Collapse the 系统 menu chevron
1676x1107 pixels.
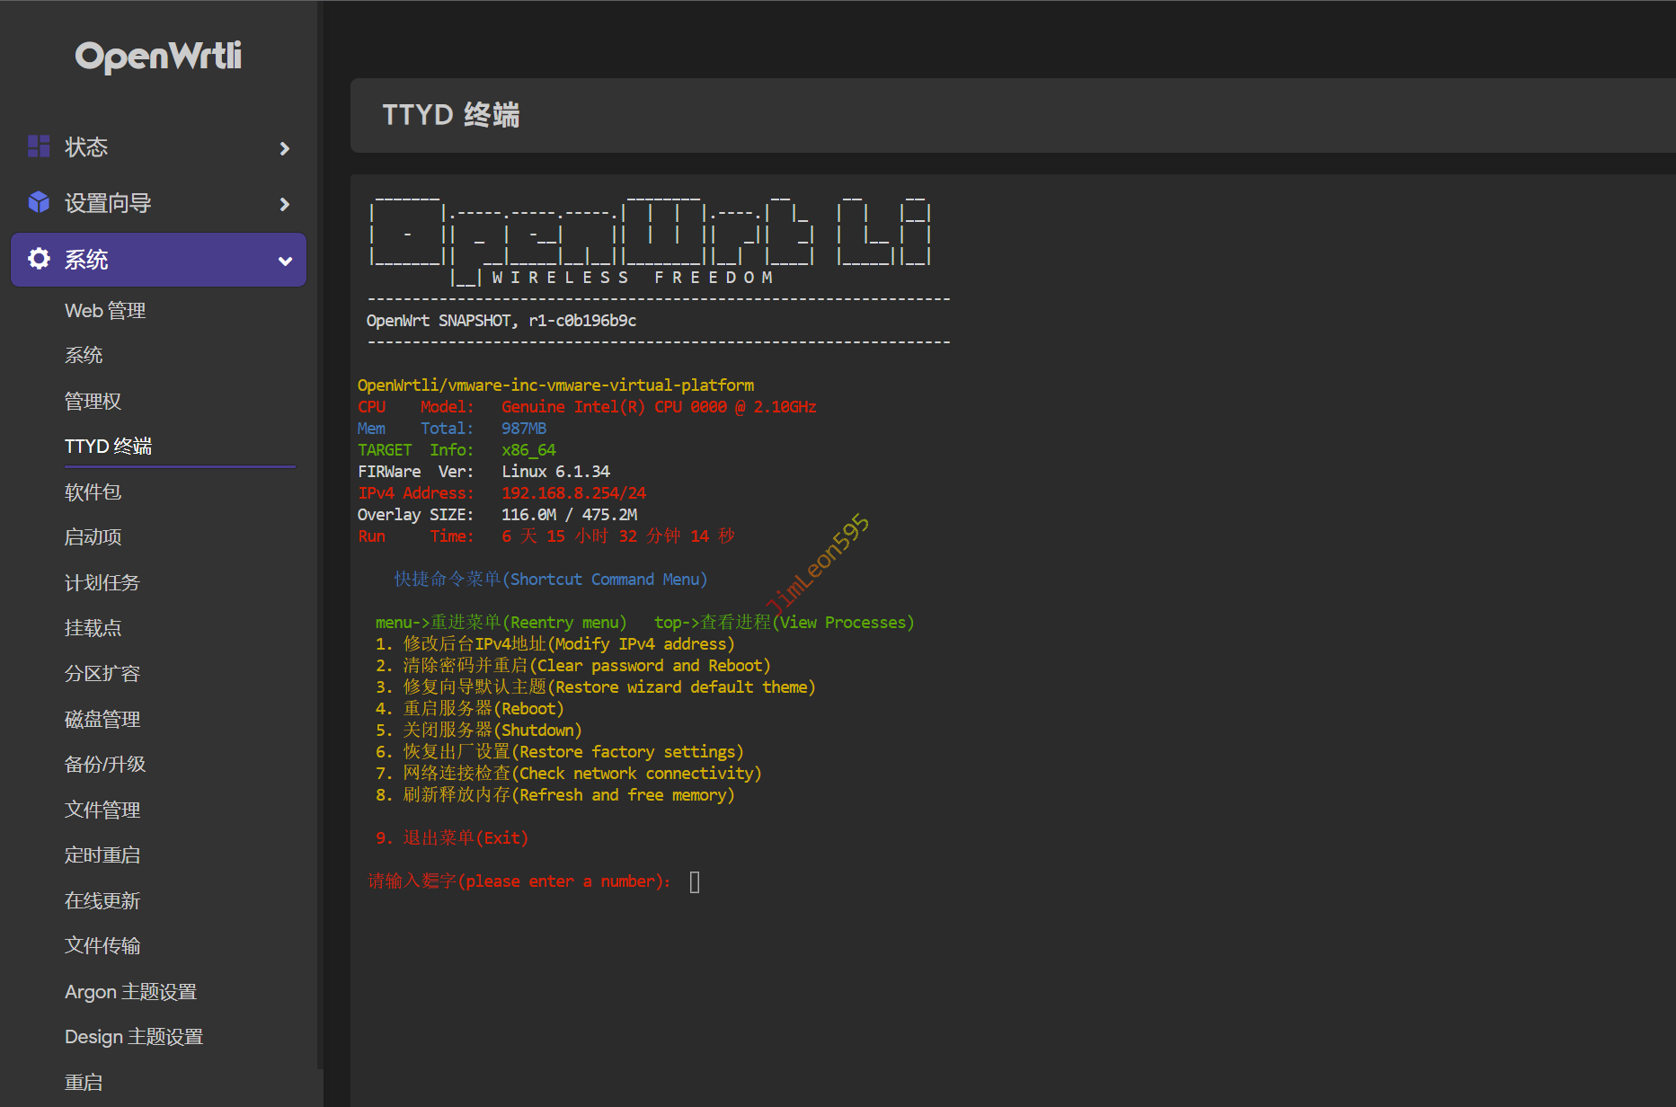(x=285, y=261)
